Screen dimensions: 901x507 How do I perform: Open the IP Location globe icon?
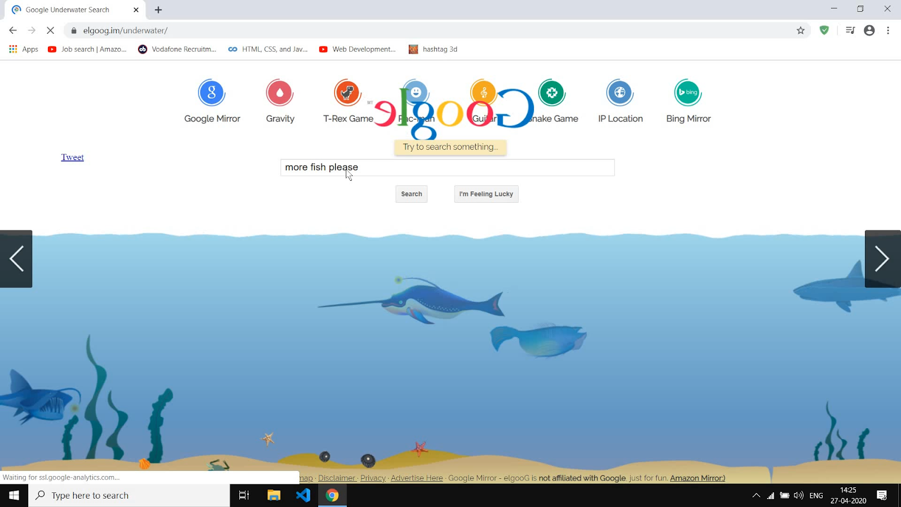620,93
